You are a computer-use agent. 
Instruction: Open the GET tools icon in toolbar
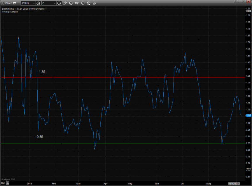[77, 3]
